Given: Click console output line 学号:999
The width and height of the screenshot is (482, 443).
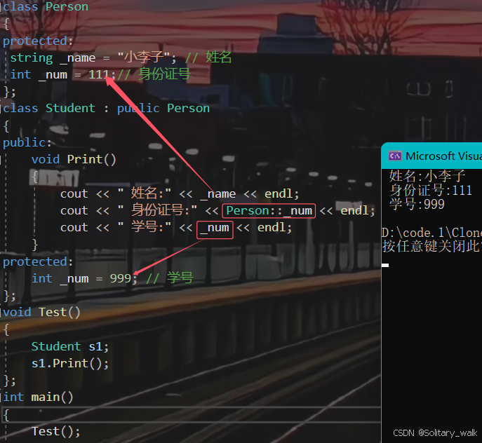Looking at the screenshot, I should [417, 204].
